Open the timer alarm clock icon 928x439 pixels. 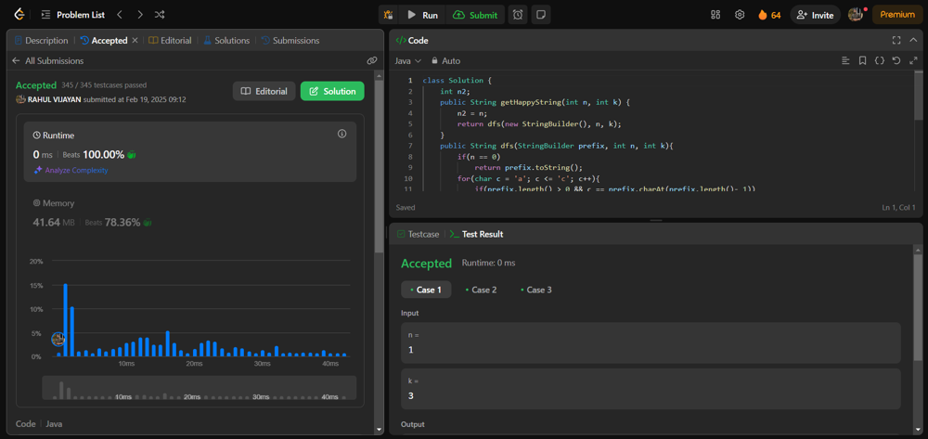[518, 15]
